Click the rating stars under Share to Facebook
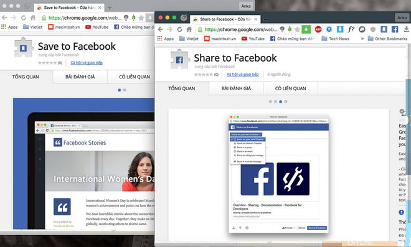Viewport: 411px width, 247px height. click(204, 75)
